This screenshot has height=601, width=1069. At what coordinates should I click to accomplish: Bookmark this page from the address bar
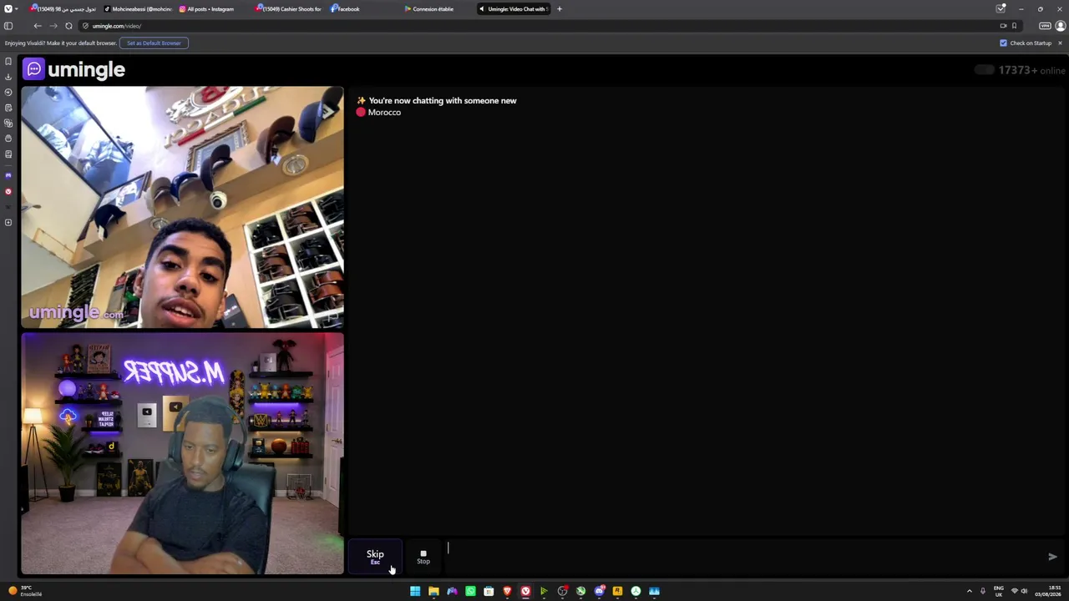(1015, 26)
